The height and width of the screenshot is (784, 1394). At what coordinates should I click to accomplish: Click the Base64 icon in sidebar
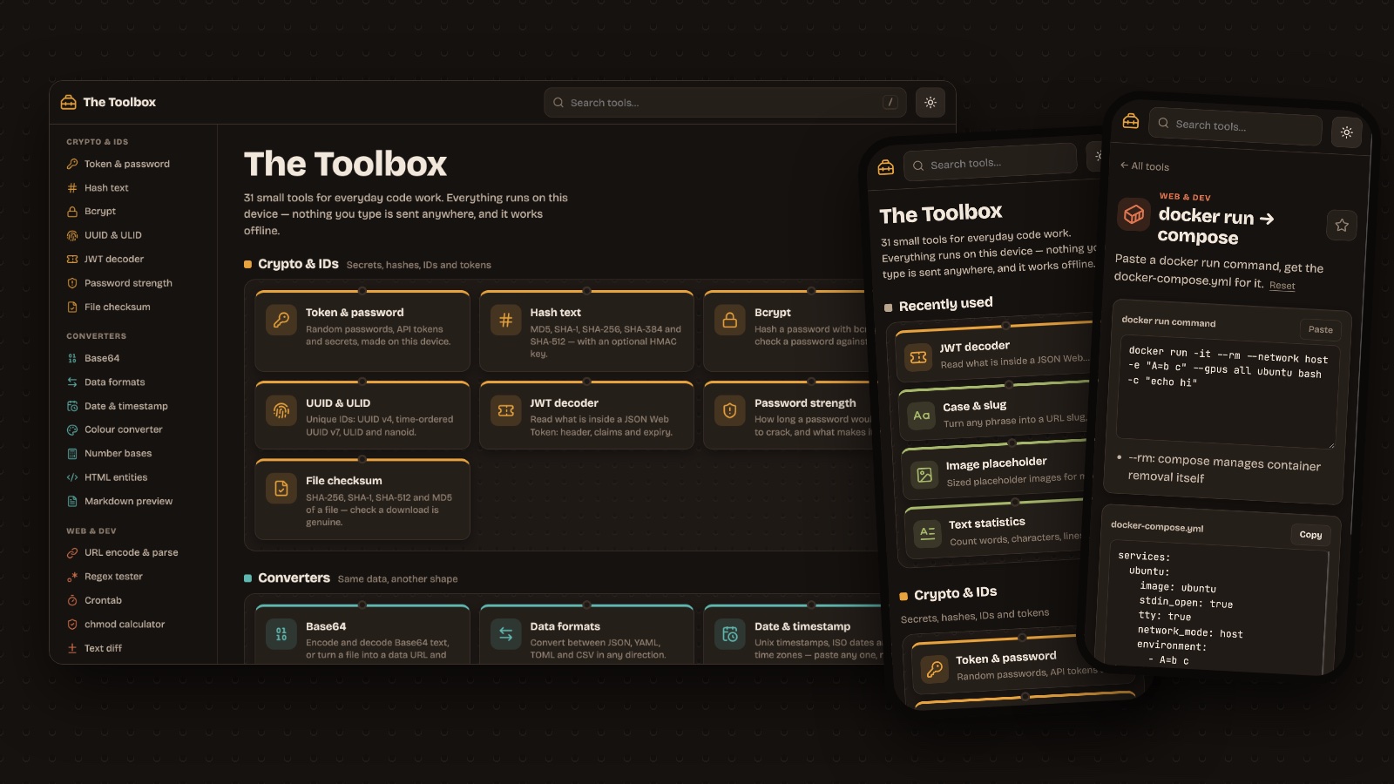click(72, 358)
